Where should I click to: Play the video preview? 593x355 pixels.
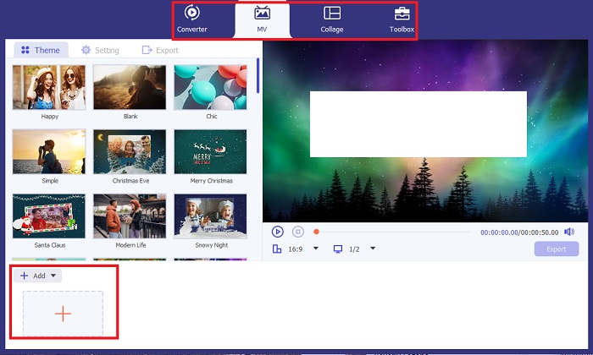click(278, 232)
